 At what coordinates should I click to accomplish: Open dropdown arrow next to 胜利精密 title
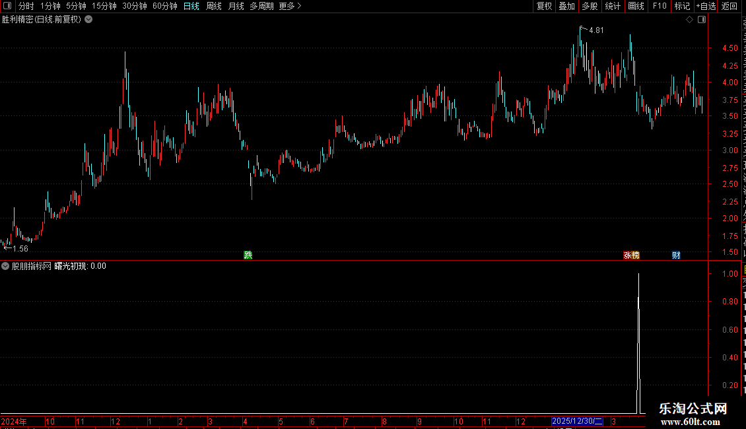88,20
